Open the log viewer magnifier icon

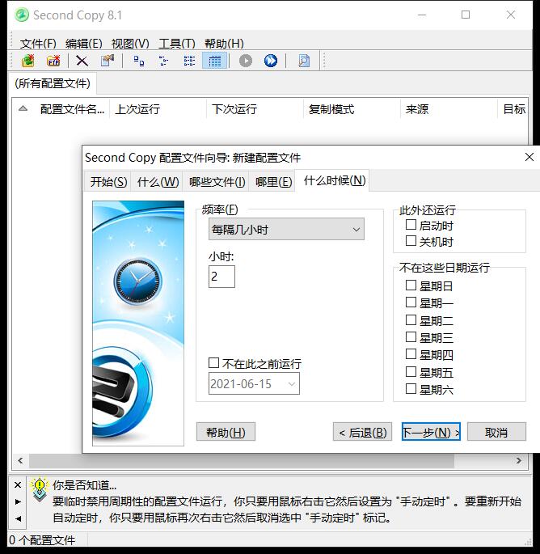[x=304, y=61]
